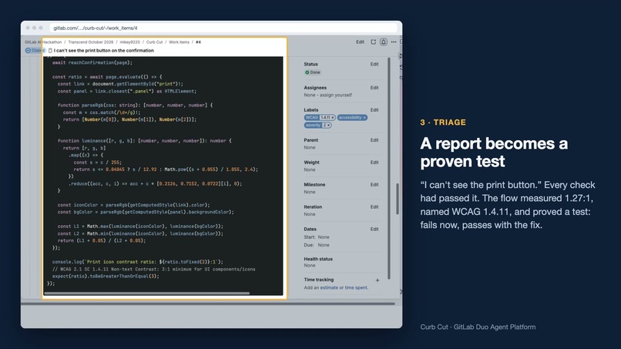This screenshot has height=349, width=621.
Task: Click the issue type icon beside title
Action: (x=50, y=50)
